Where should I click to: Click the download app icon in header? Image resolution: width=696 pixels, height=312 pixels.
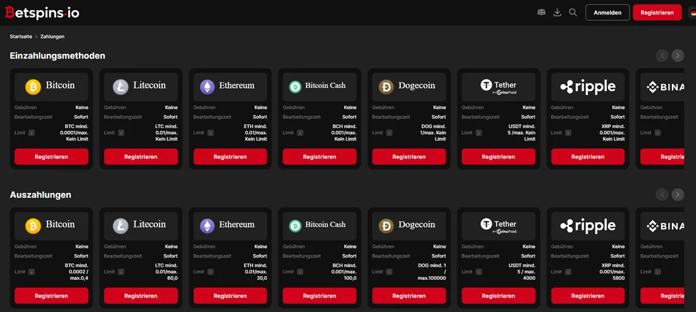pos(557,13)
